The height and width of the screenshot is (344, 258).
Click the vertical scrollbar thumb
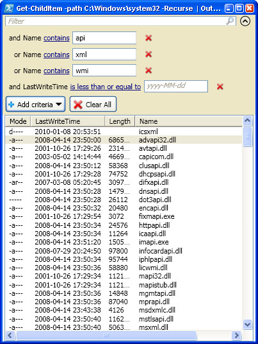pos(247,137)
